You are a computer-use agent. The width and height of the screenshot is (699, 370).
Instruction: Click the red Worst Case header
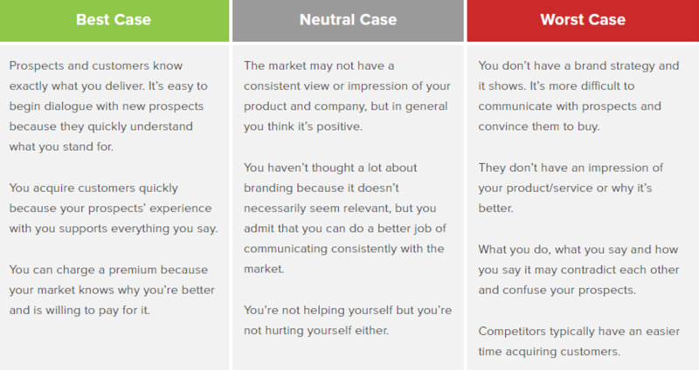click(x=583, y=20)
